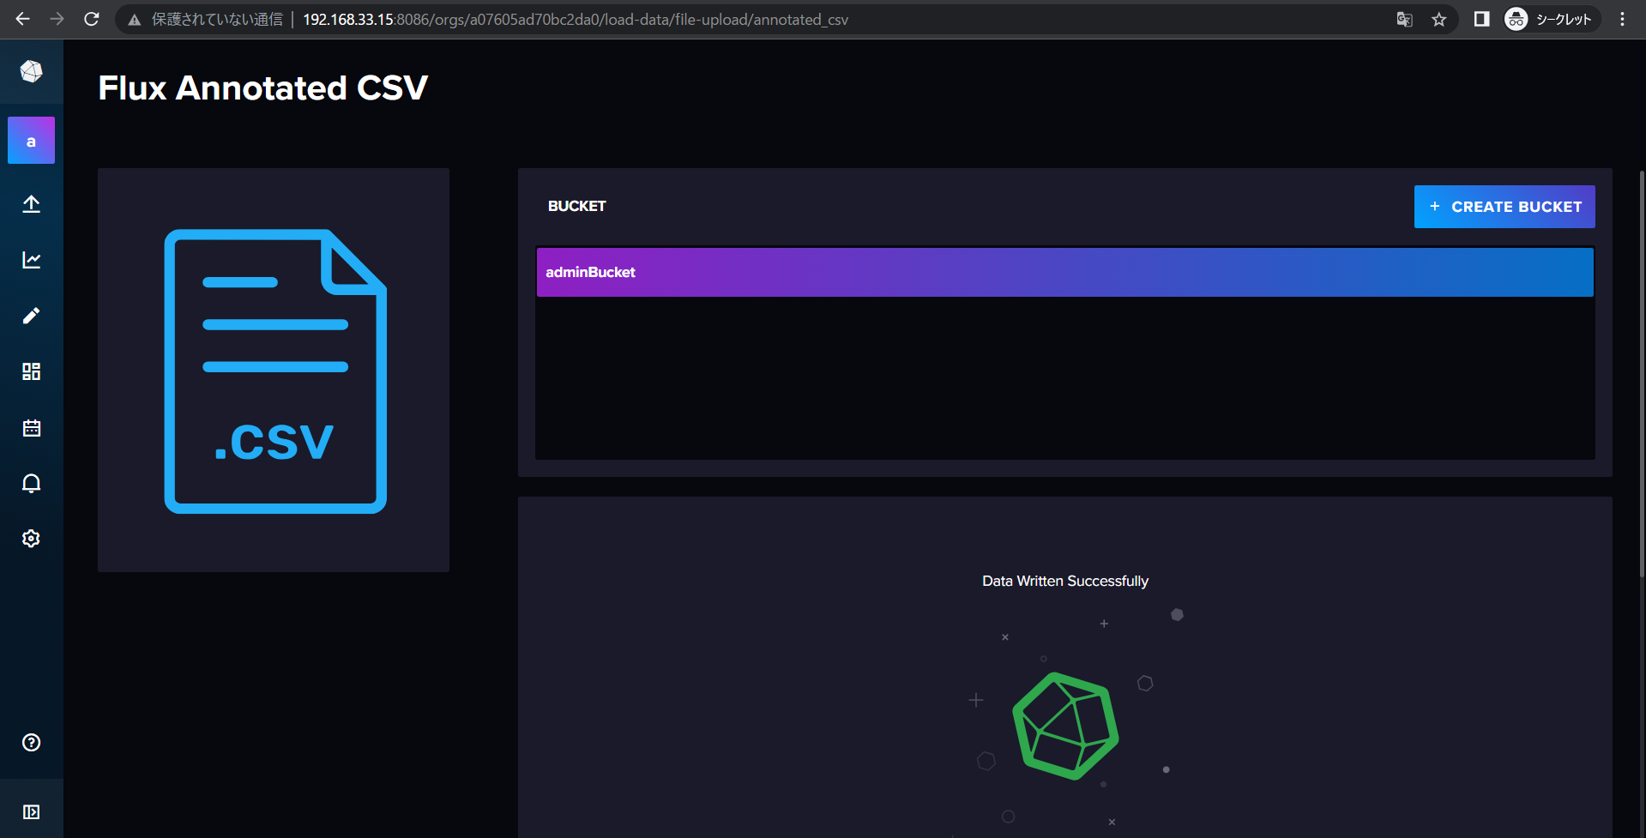Open Notebooks pencil icon in sidebar
This screenshot has width=1646, height=838.
(32, 316)
